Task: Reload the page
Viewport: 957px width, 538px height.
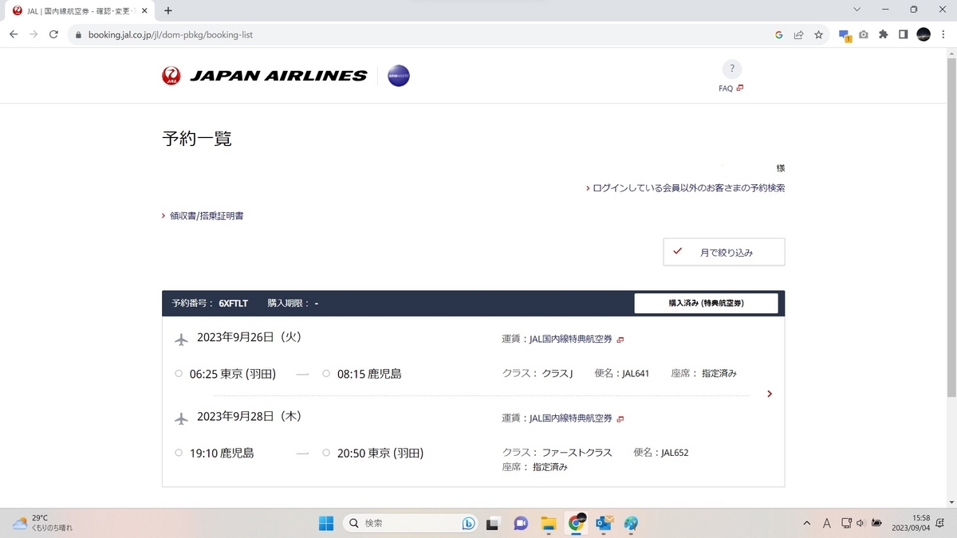Action: click(53, 35)
